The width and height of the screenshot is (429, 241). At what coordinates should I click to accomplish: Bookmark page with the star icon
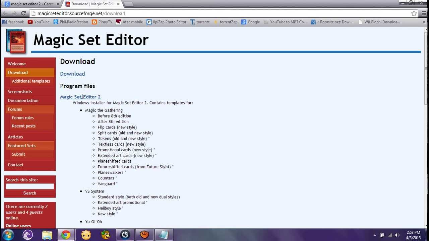click(x=414, y=13)
